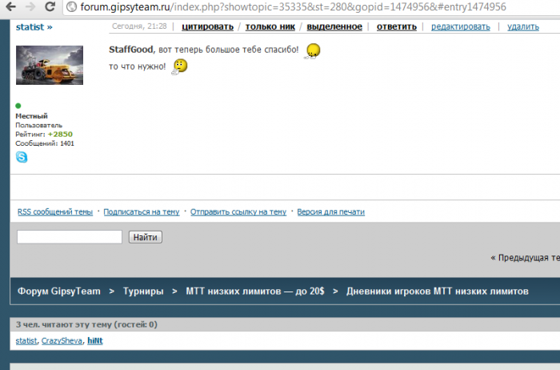Screen dimensions: 560x370
Task: Click 'удалить' to delete the post
Action: (x=523, y=26)
